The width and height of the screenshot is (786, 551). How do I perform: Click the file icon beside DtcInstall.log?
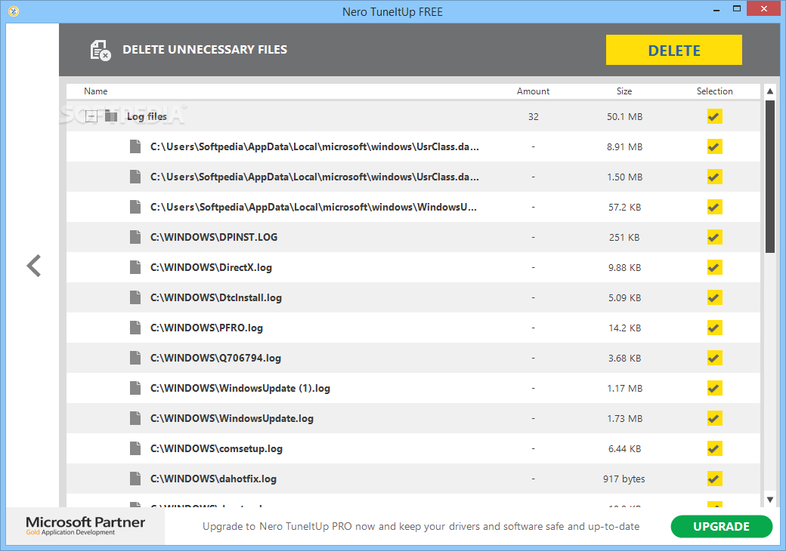tap(135, 298)
